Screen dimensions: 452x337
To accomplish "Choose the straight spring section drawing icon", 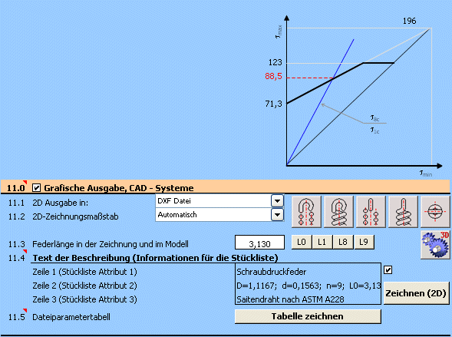I will [x=371, y=212].
